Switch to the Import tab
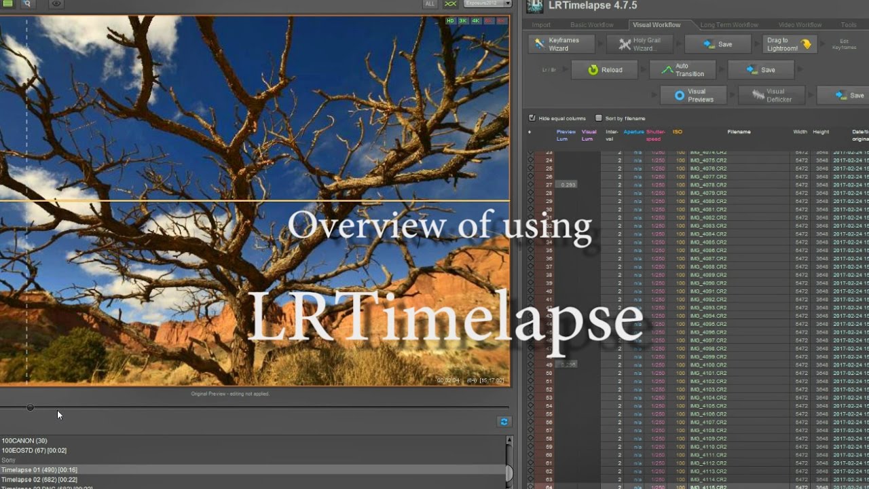This screenshot has width=869, height=489. pyautogui.click(x=541, y=25)
